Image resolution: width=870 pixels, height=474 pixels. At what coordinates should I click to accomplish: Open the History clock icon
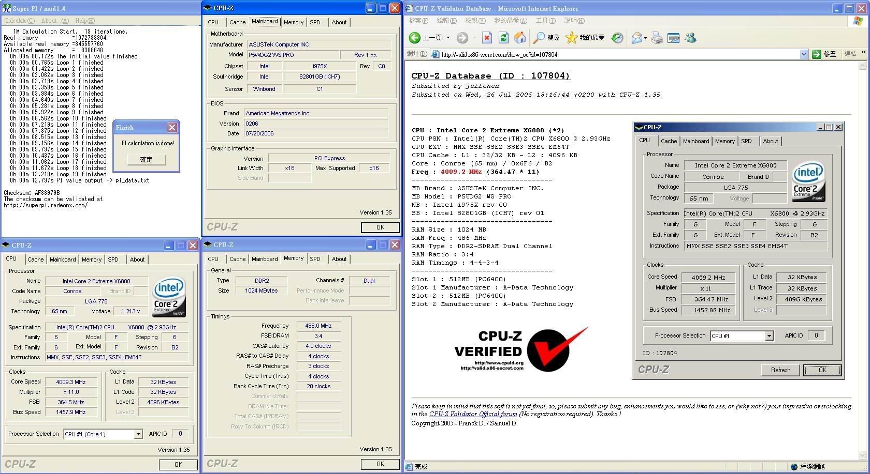click(617, 38)
